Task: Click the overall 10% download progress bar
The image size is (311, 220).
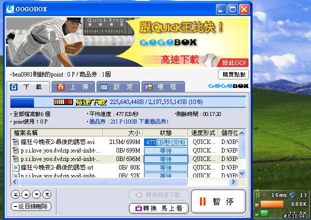Action: point(128,102)
